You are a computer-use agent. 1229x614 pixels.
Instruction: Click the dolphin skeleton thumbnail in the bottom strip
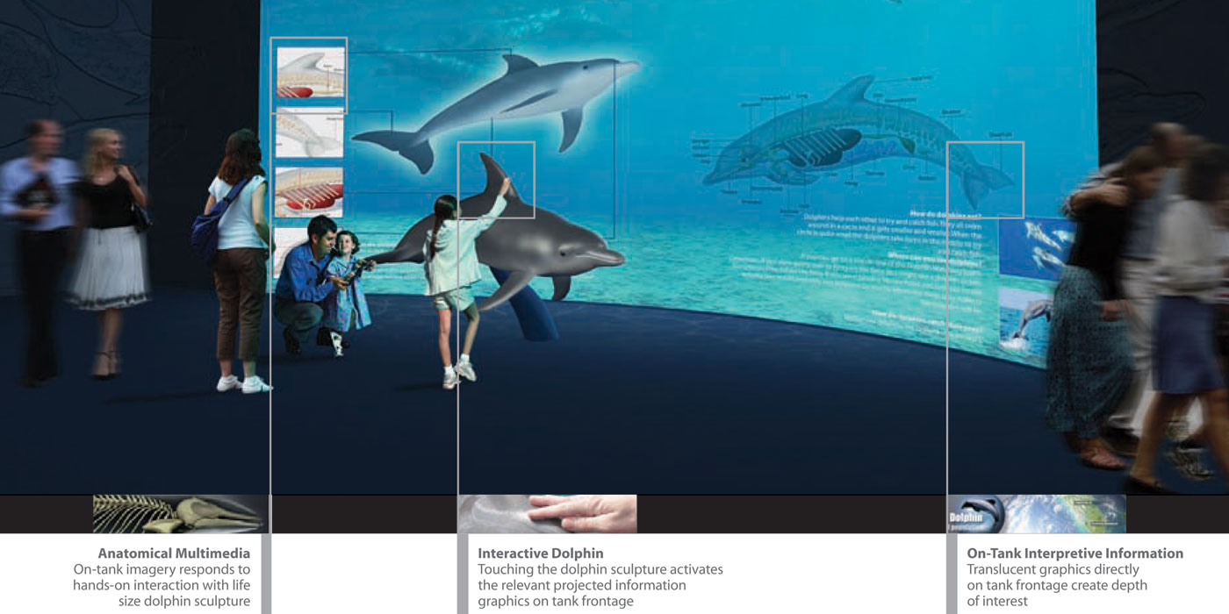coord(181,514)
